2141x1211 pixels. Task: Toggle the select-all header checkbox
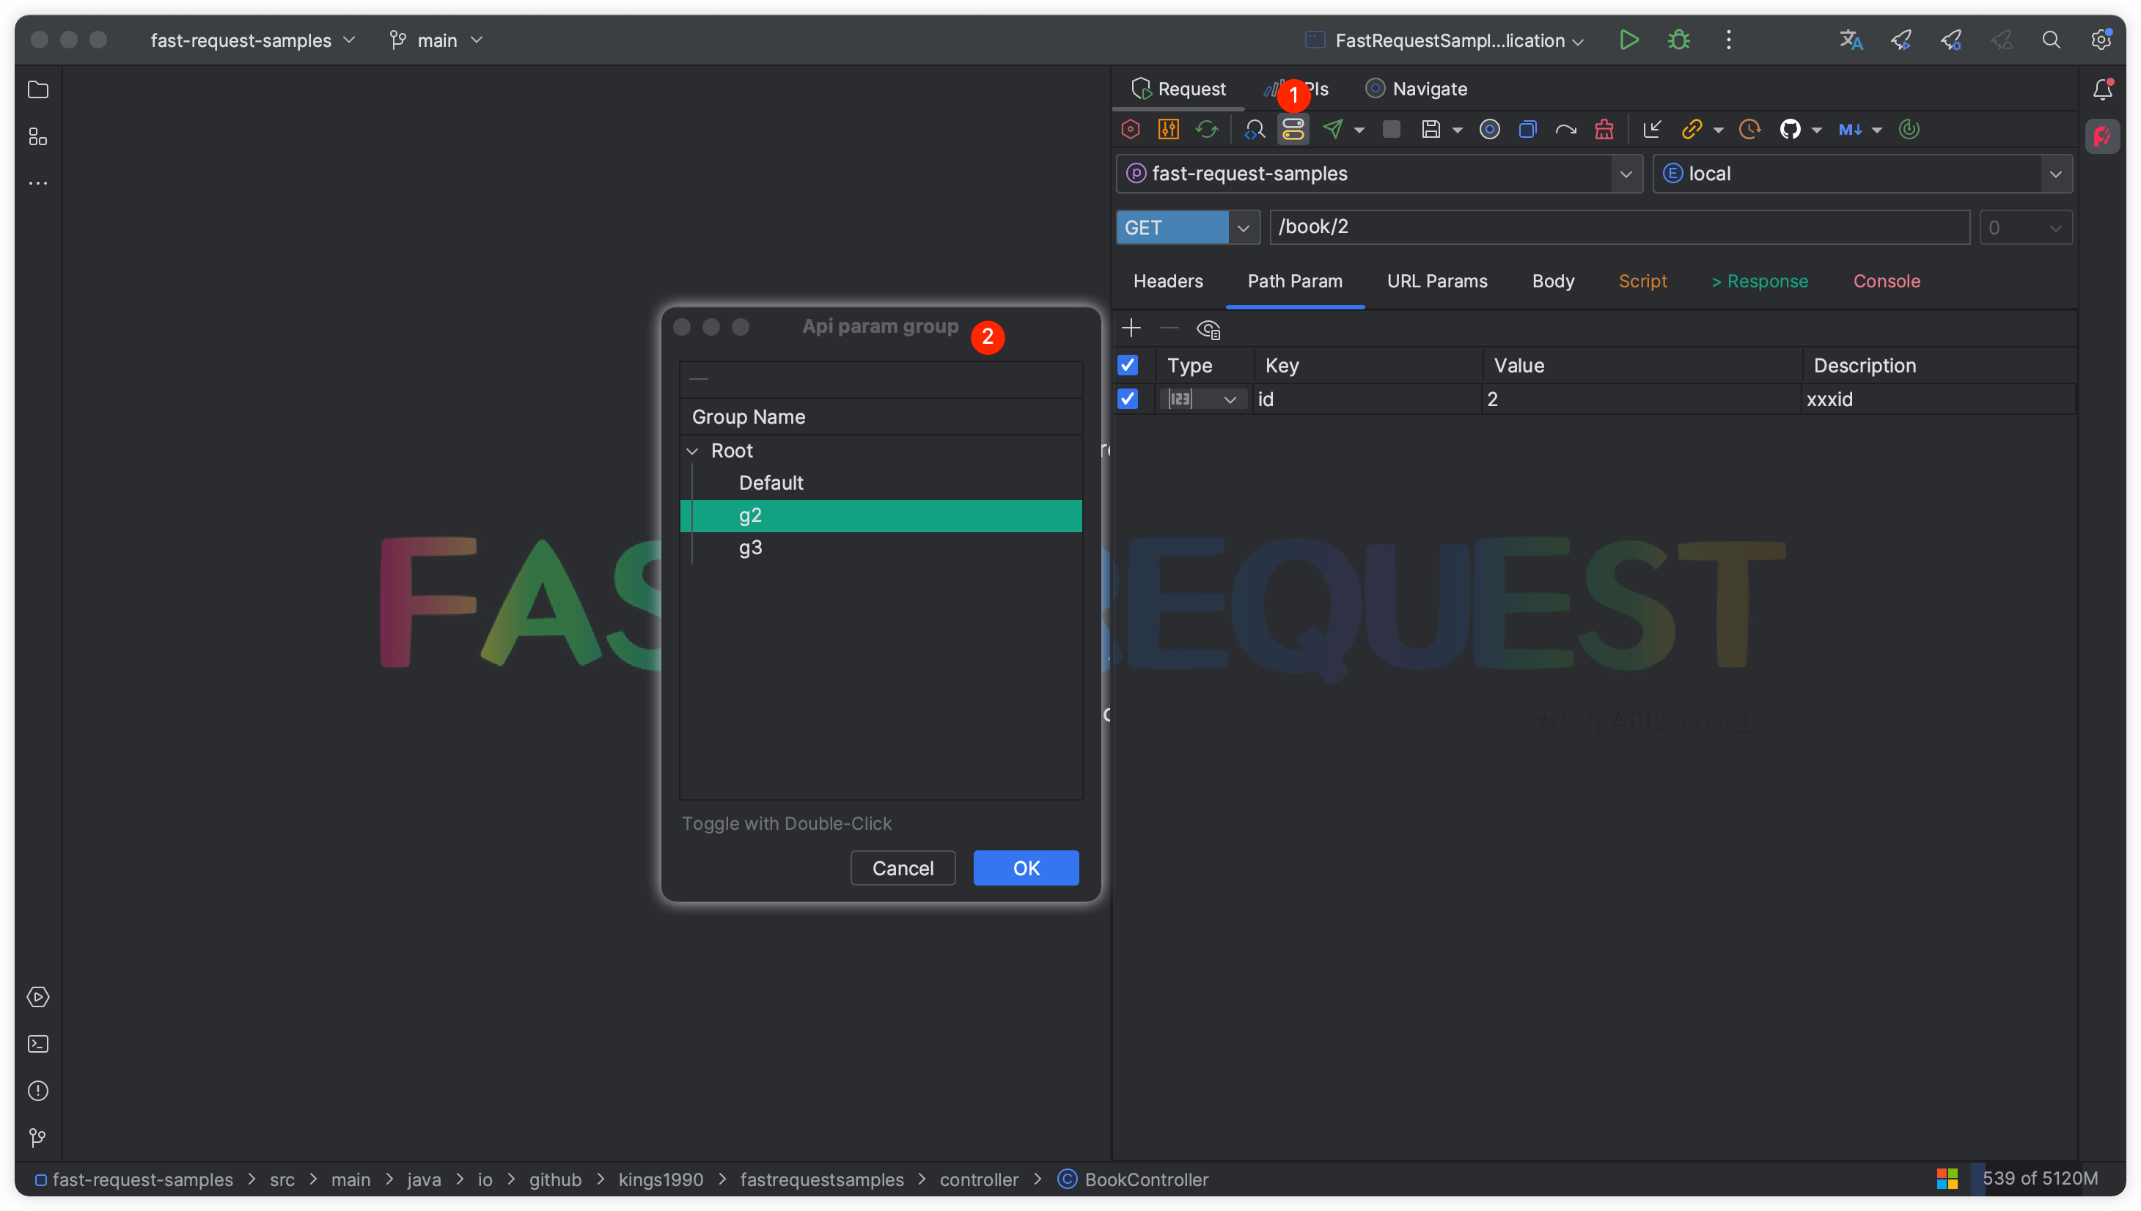1127,365
